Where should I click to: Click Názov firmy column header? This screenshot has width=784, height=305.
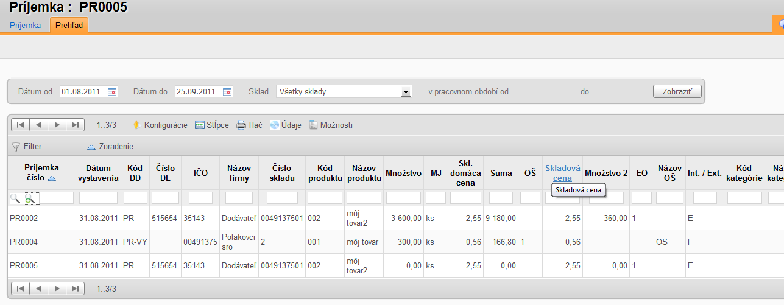[x=239, y=173]
